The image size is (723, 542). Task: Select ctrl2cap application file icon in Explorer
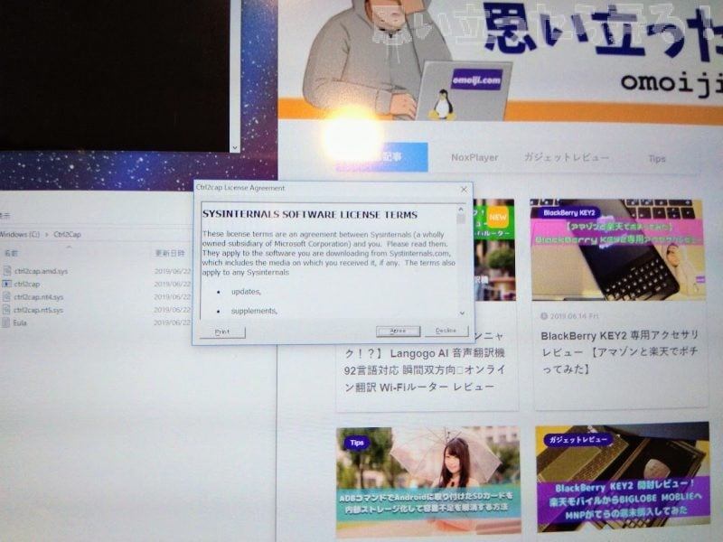tap(7, 284)
